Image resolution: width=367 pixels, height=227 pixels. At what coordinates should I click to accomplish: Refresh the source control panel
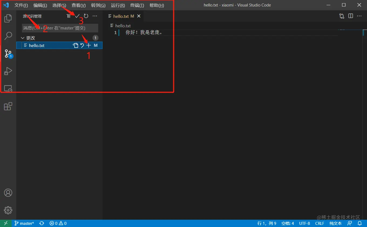[x=86, y=16]
